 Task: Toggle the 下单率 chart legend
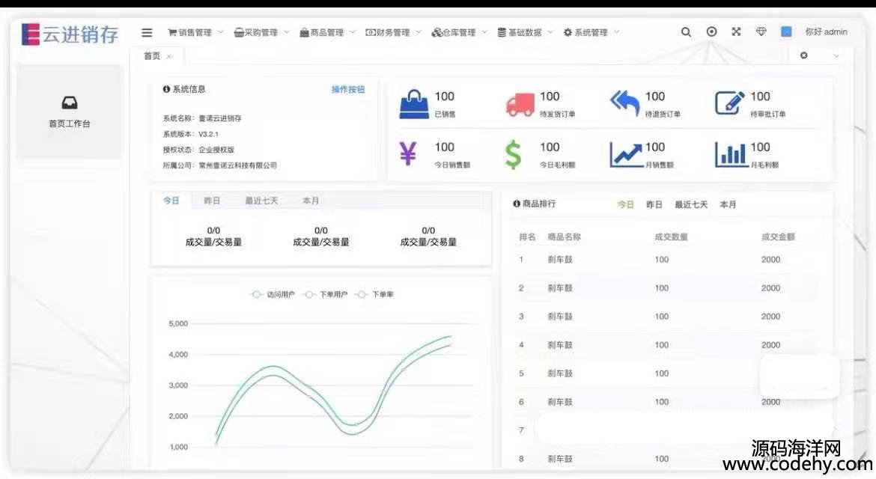[375, 294]
